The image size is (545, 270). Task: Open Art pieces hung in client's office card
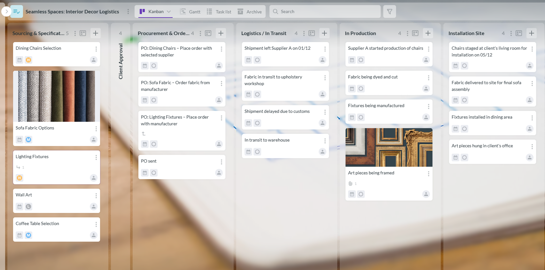493,152
